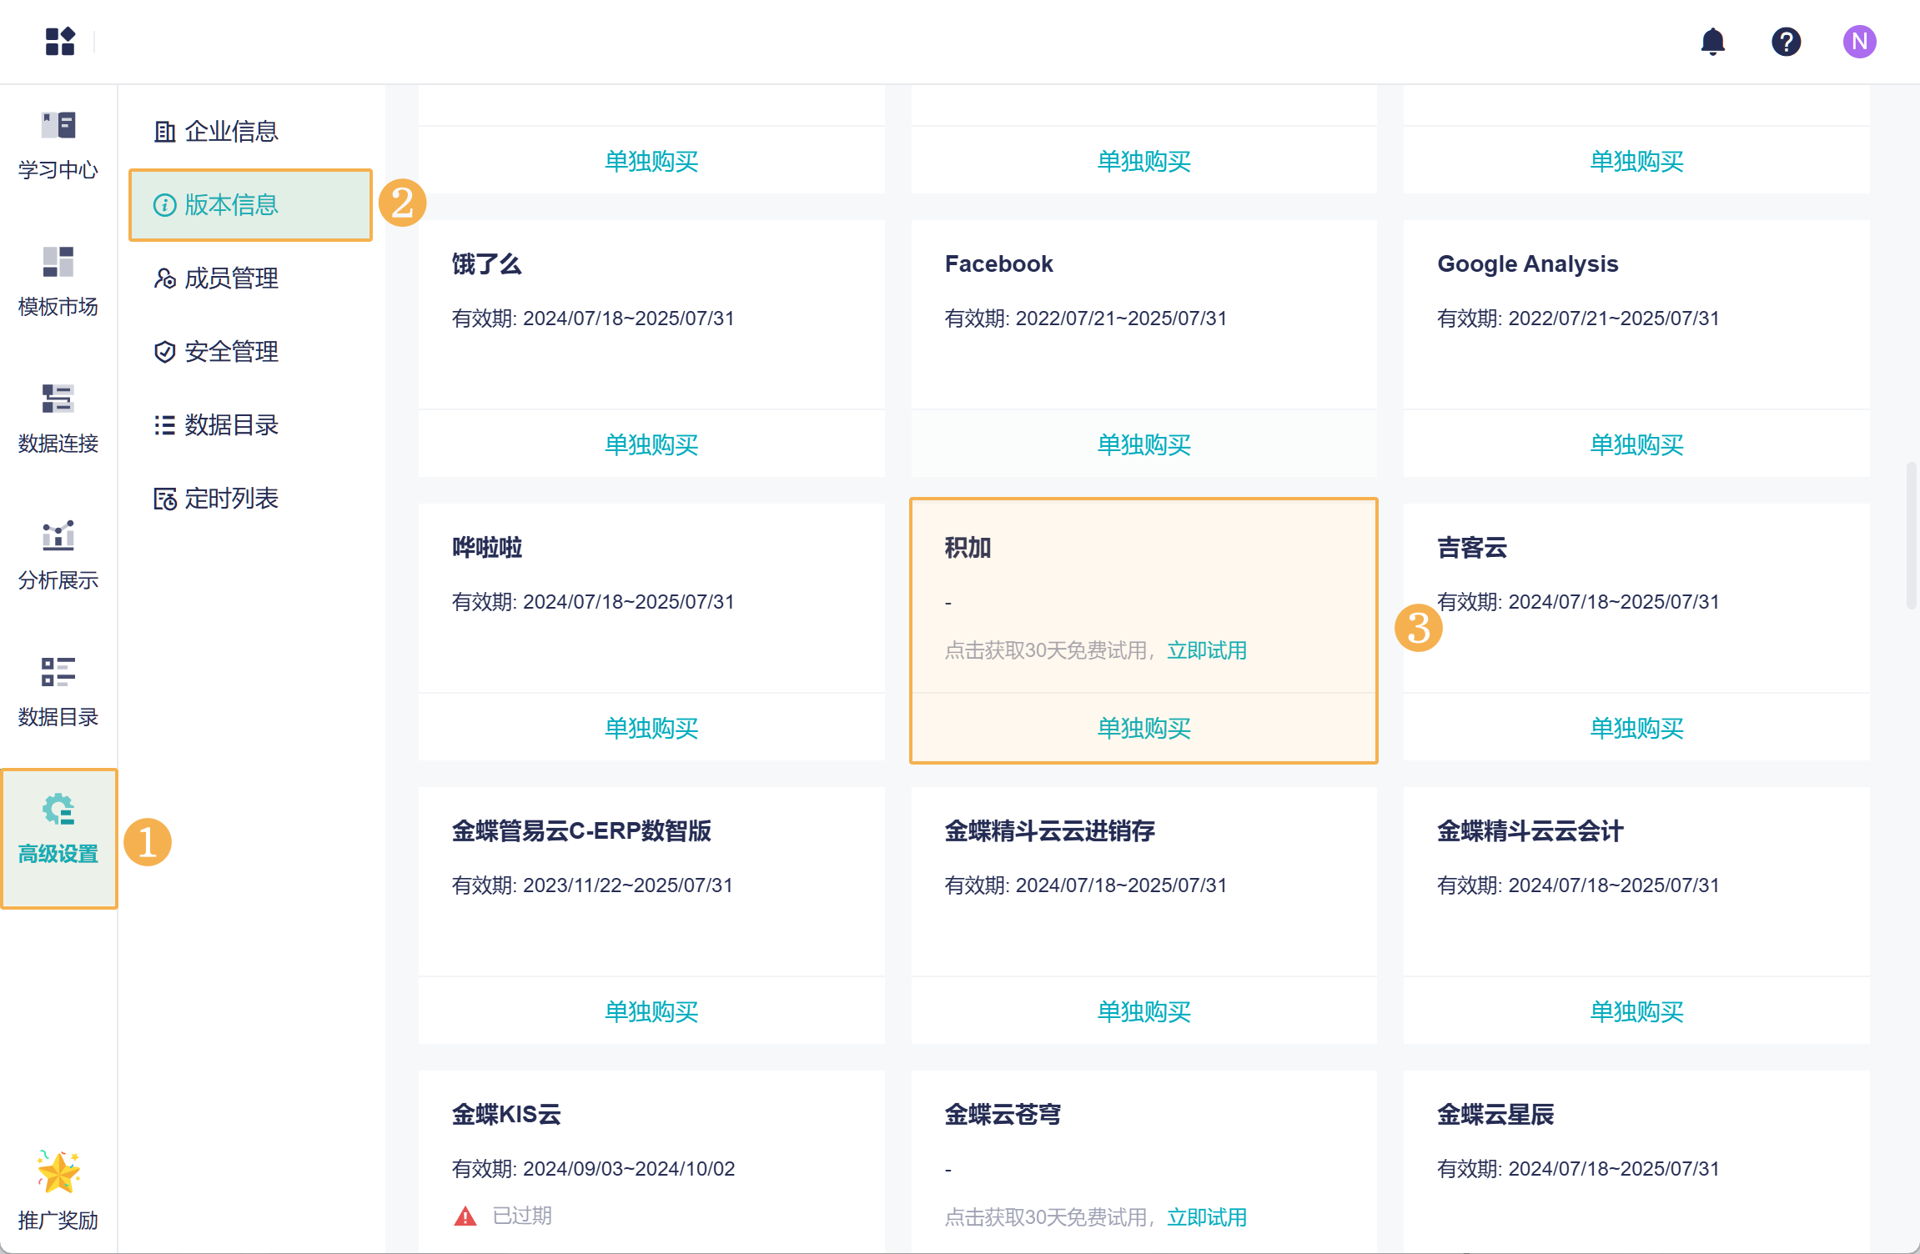The height and width of the screenshot is (1254, 1920).
Task: Click 立即试用 link on 积加 card
Action: click(1206, 650)
